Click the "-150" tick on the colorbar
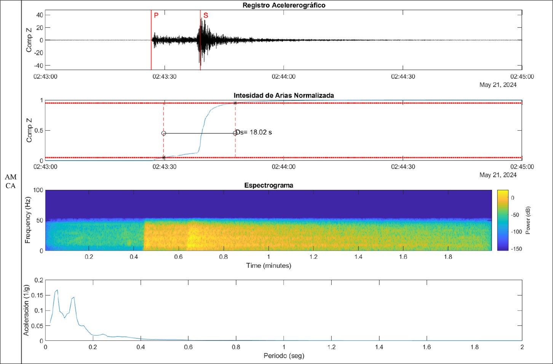Viewport: 553px width, 364px height. (516, 249)
